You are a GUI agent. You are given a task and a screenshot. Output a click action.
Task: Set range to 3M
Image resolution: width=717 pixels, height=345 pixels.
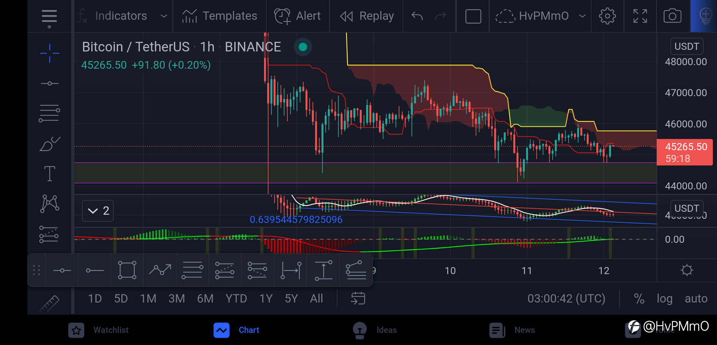coord(177,299)
